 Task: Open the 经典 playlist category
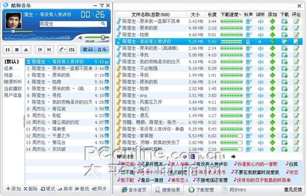pos(11,69)
